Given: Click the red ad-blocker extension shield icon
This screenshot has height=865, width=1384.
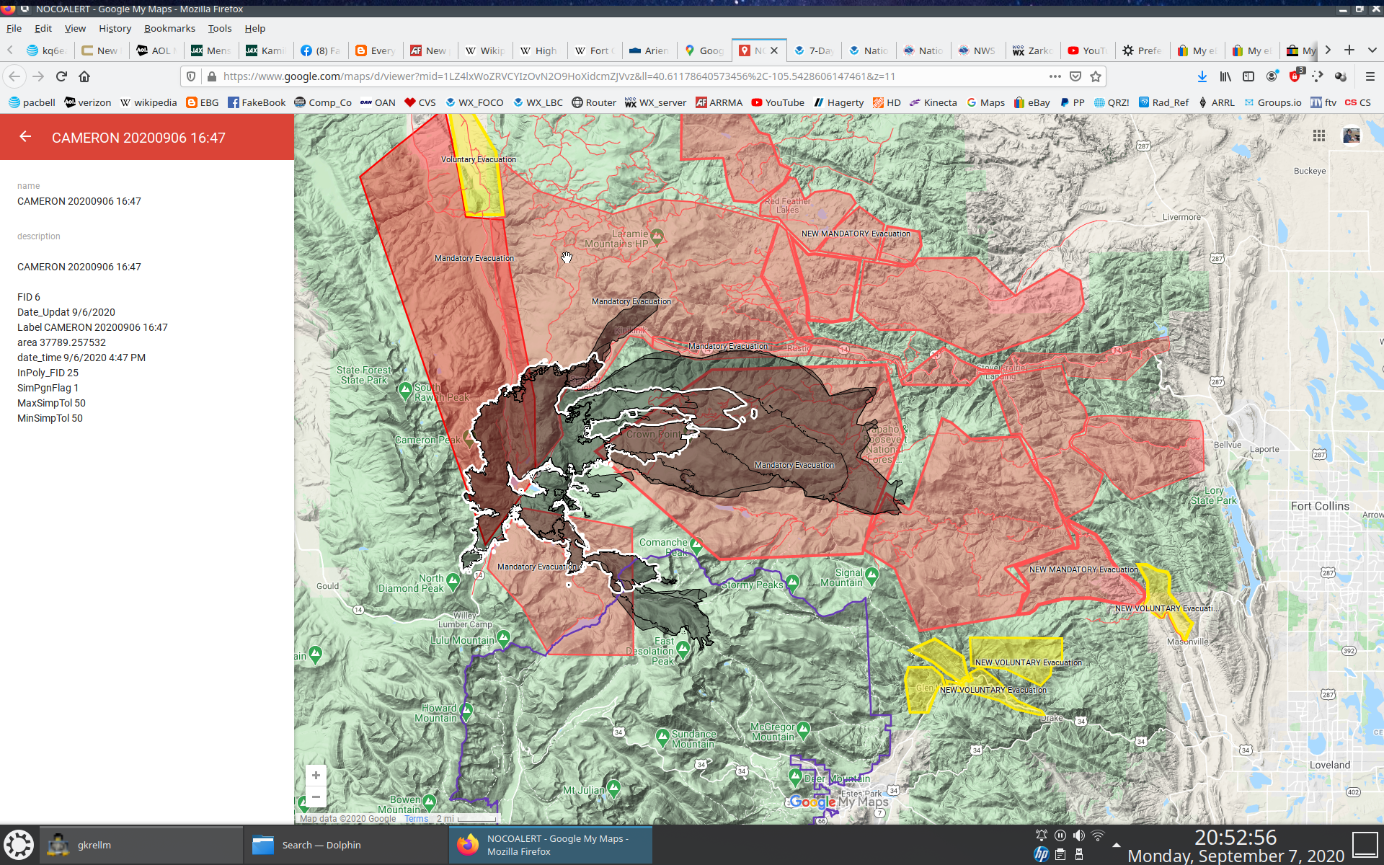Looking at the screenshot, I should 1294,76.
